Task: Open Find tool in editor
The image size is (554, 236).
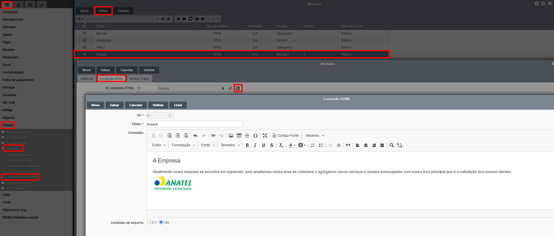Action: coord(392,145)
